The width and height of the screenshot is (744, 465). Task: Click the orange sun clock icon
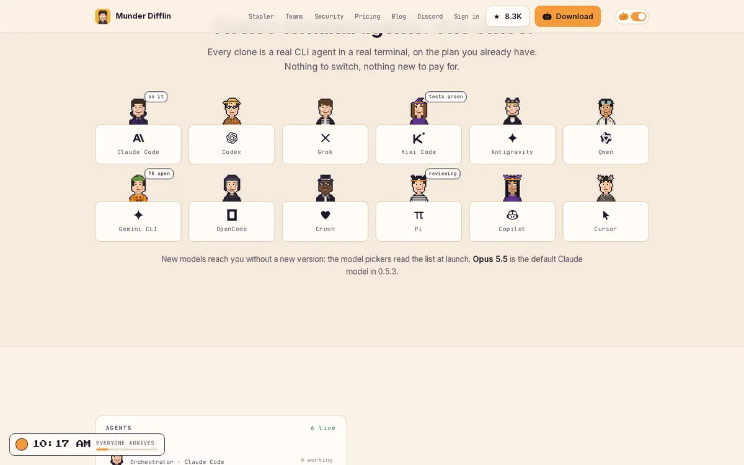coord(22,444)
